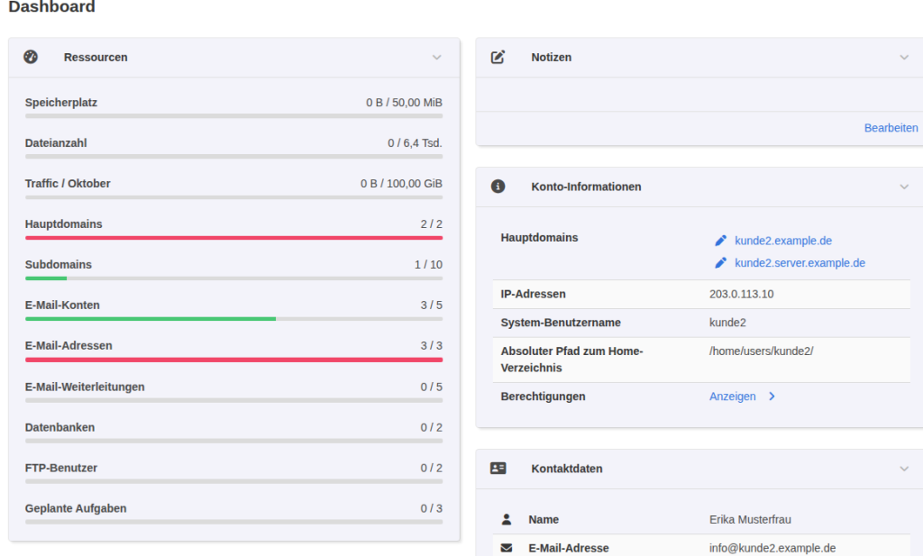Click the IP-Adressen label
The width and height of the screenshot is (923, 556).
[x=533, y=294]
